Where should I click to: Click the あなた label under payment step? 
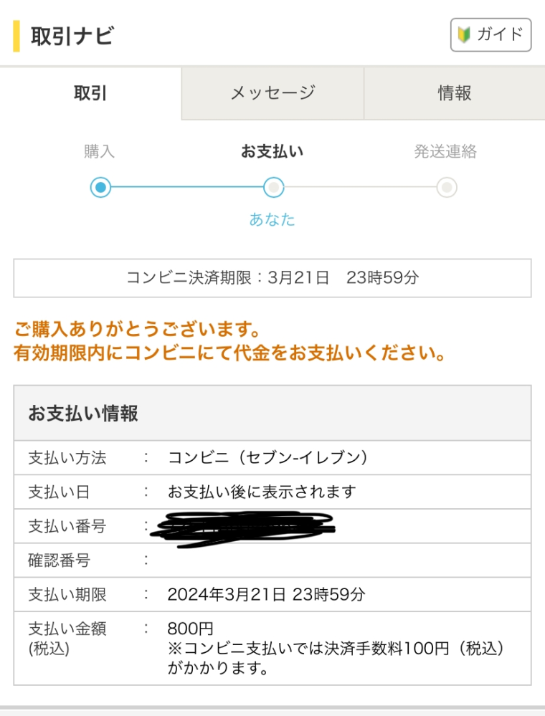tap(272, 219)
